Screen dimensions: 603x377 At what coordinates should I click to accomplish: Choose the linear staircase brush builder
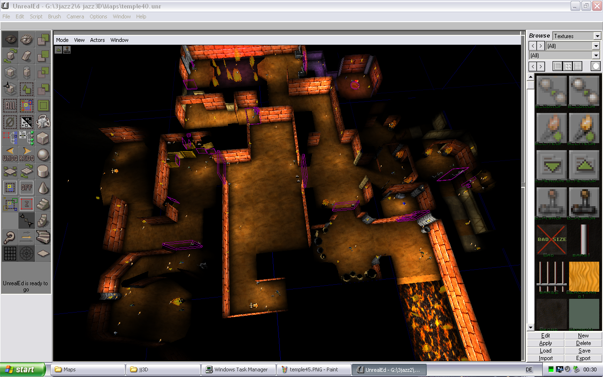click(43, 204)
